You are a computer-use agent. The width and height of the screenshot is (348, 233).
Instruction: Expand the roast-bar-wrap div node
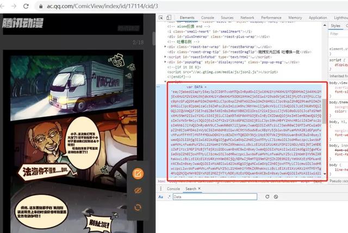(165, 47)
